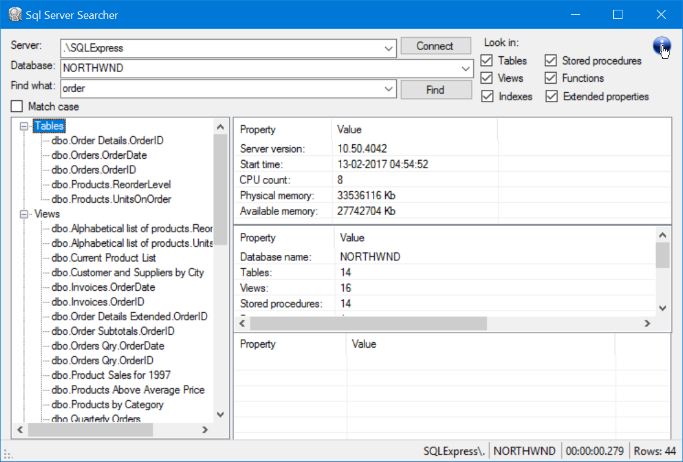683x462 pixels.
Task: Collapse the Views tree node
Action: [24, 215]
